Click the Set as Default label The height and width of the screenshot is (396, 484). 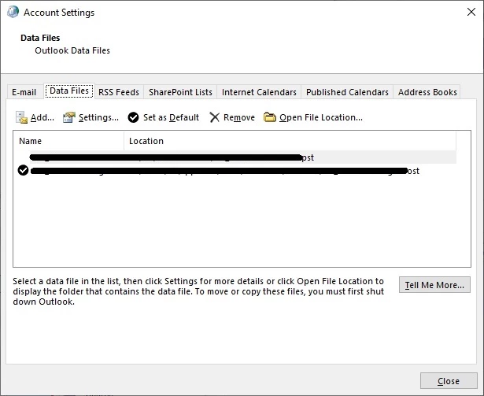coord(171,117)
